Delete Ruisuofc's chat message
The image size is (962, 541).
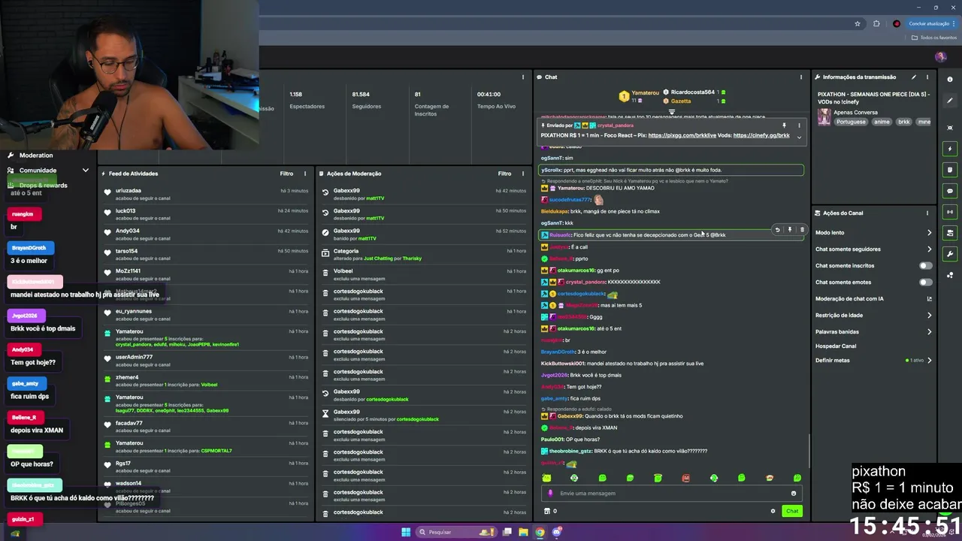coord(802,230)
